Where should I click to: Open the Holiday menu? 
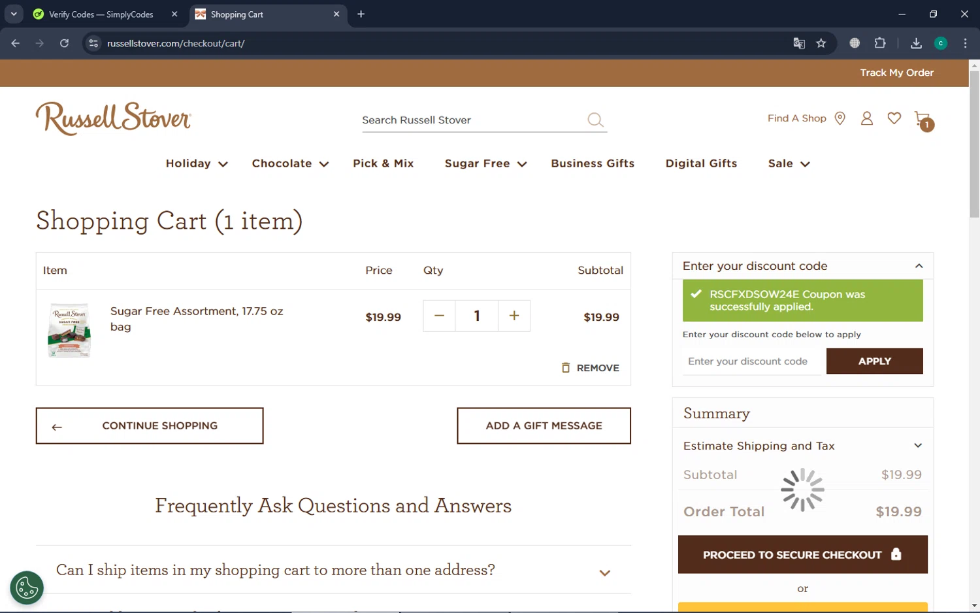click(x=197, y=163)
